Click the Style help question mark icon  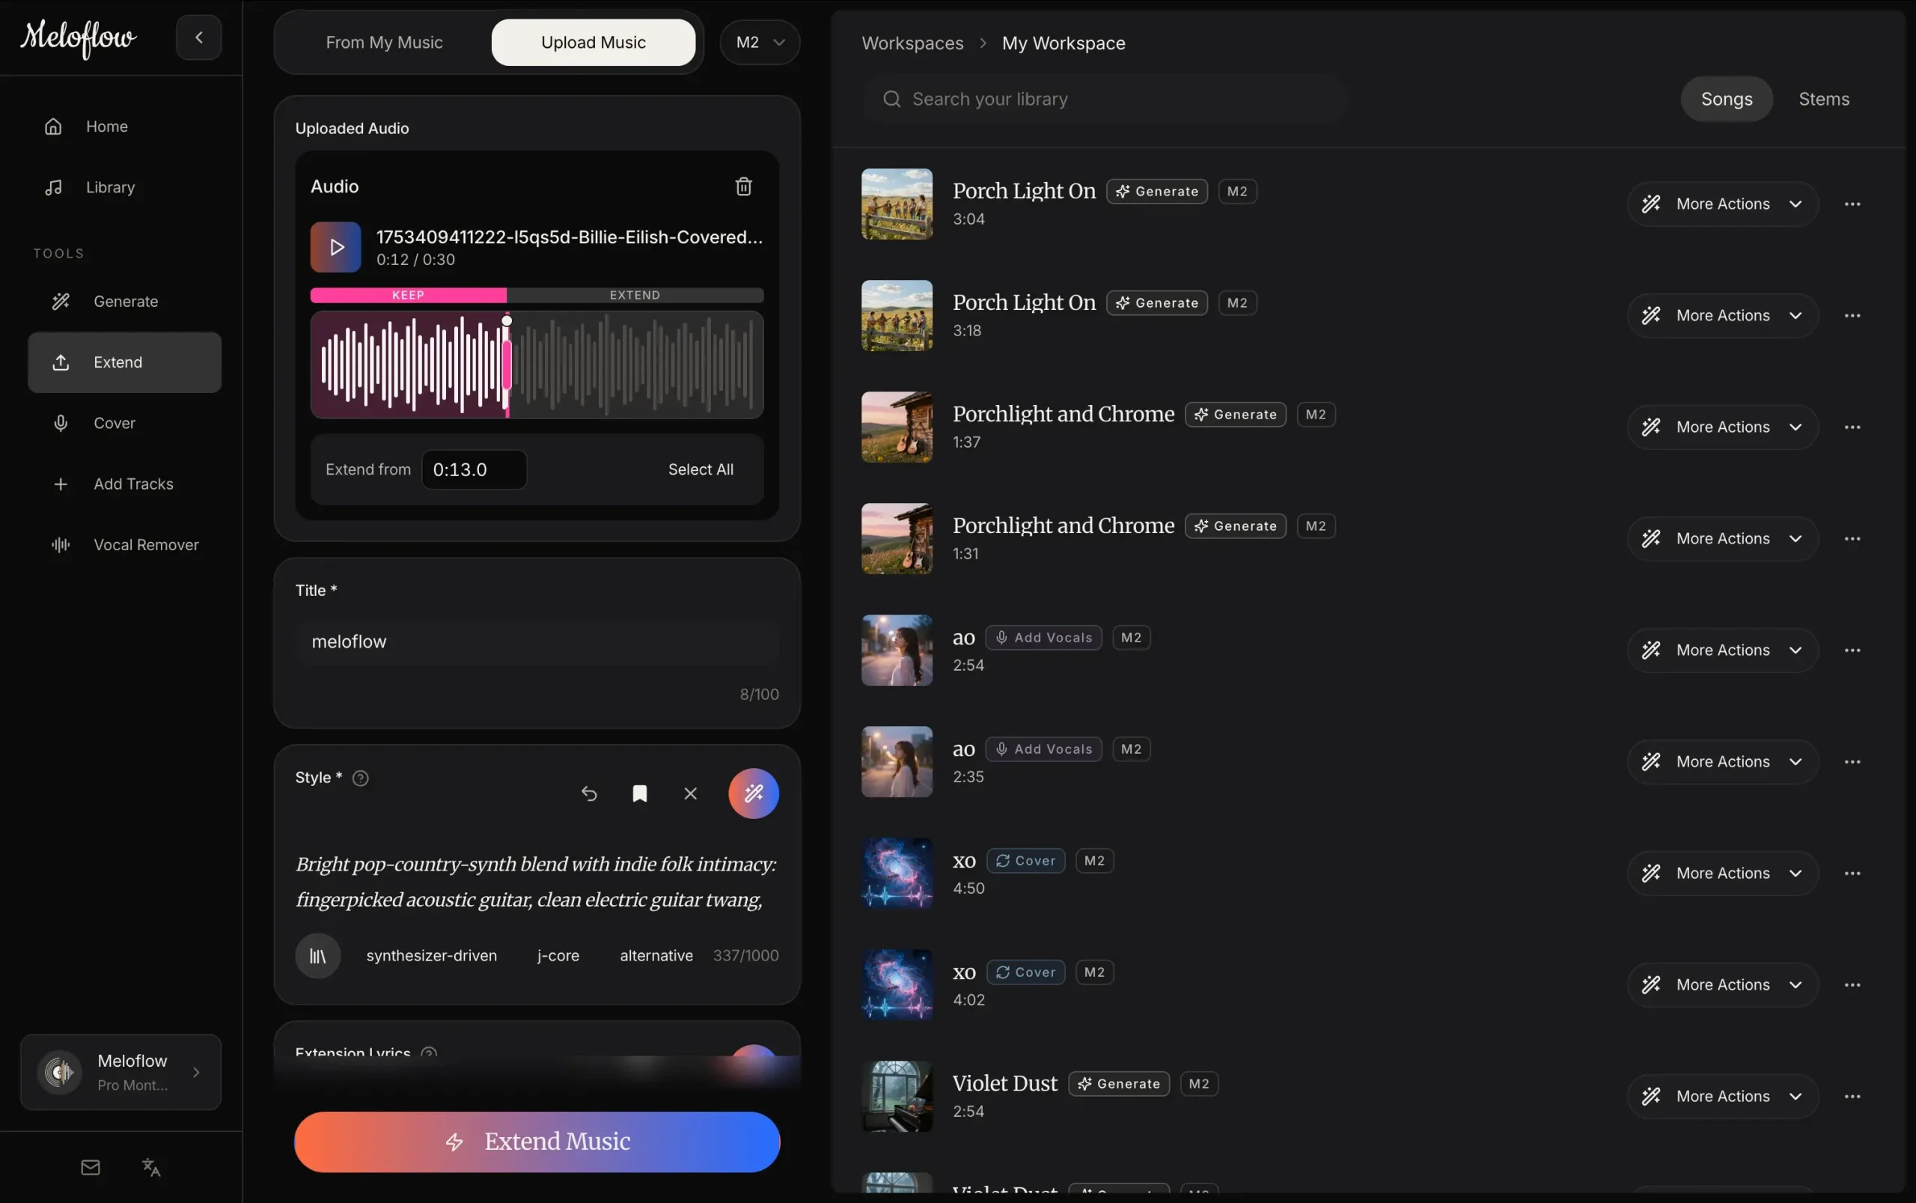pyautogui.click(x=360, y=778)
